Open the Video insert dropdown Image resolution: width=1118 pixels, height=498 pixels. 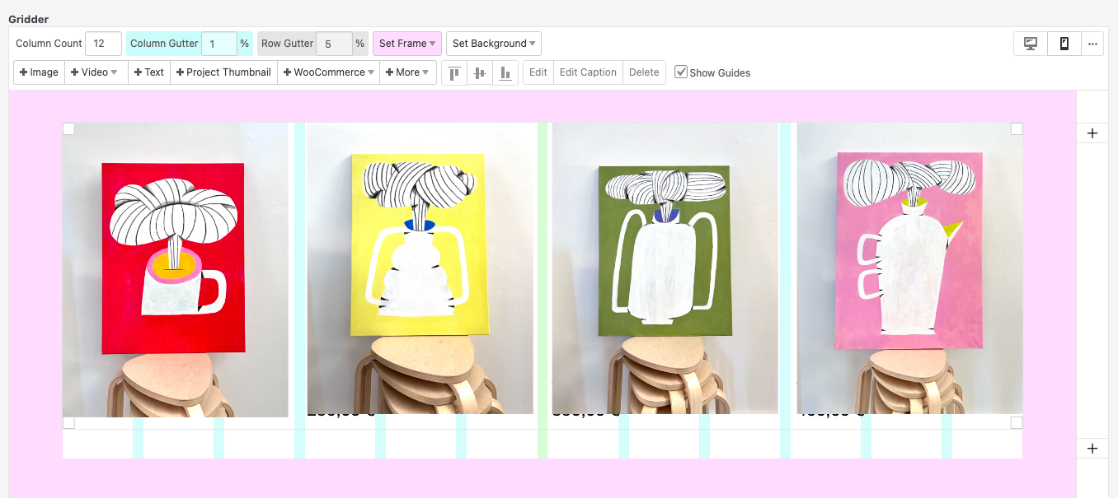[95, 72]
